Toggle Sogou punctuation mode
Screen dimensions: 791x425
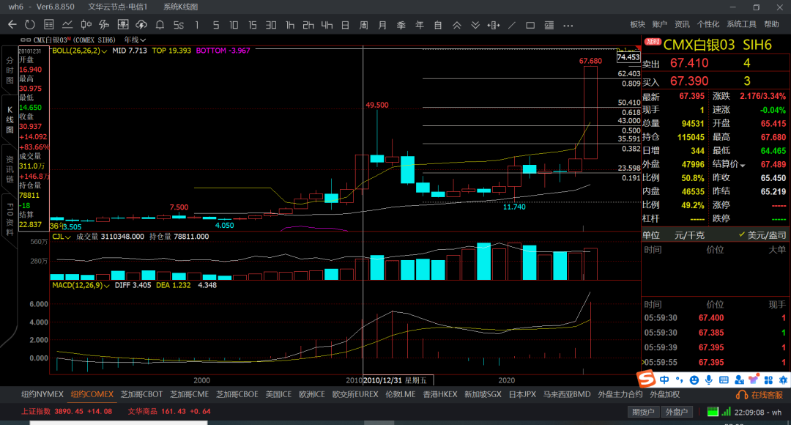(680, 380)
